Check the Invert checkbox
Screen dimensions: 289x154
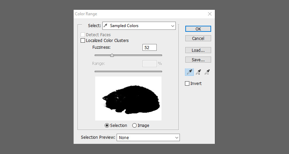click(x=187, y=84)
